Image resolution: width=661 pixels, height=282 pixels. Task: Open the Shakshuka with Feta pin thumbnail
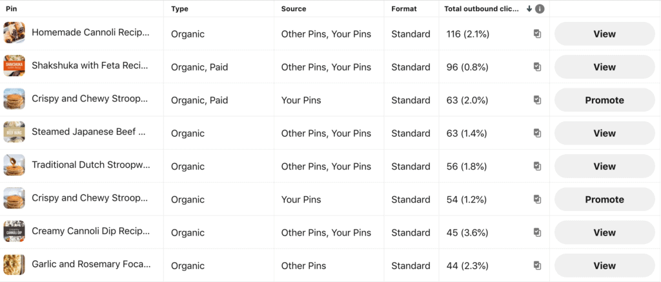[14, 66]
